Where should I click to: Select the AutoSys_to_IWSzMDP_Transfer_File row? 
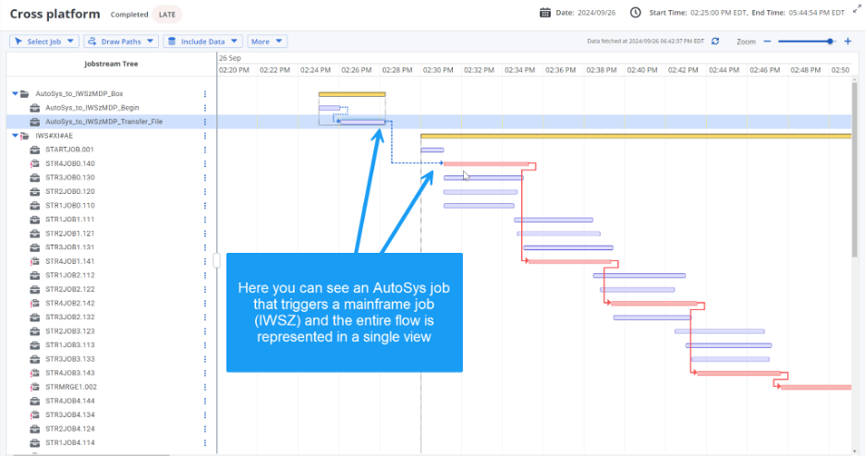click(x=112, y=122)
